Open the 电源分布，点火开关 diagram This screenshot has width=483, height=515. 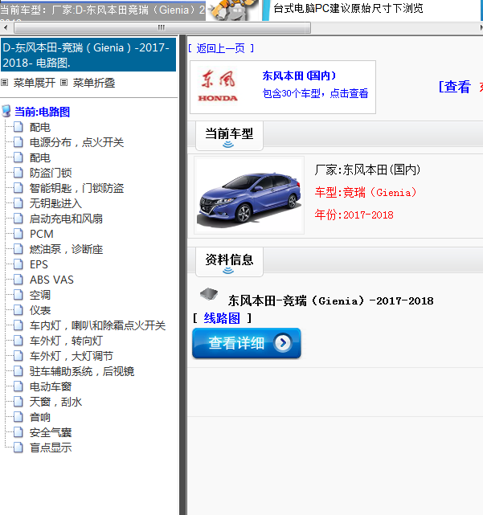tap(76, 142)
